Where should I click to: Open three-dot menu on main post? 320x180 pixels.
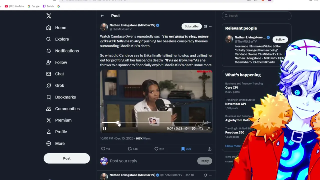point(210,26)
